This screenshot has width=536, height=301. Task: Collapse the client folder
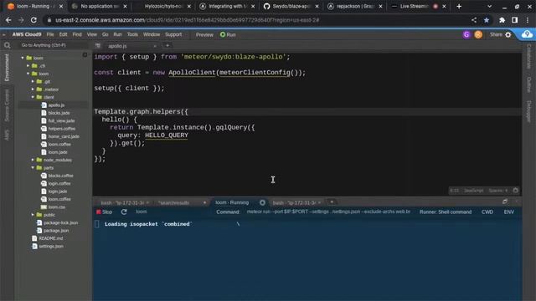tap(33, 97)
